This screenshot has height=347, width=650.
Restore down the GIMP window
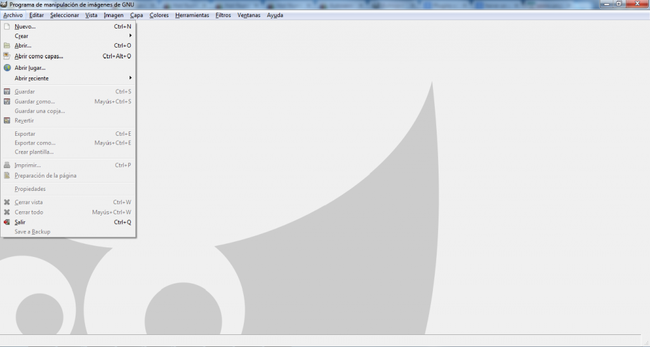pyautogui.click(x=618, y=4)
